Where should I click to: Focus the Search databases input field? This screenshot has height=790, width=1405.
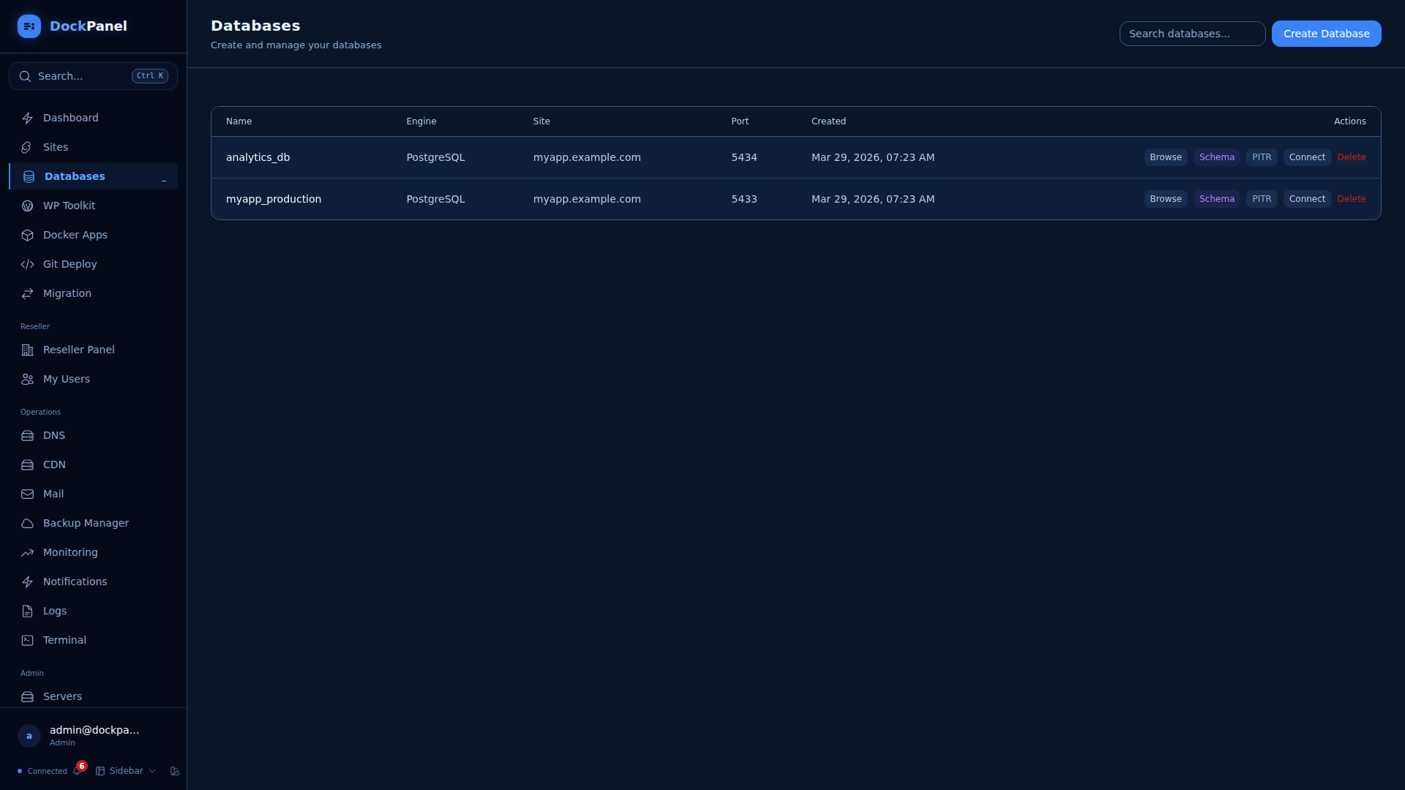click(x=1192, y=34)
